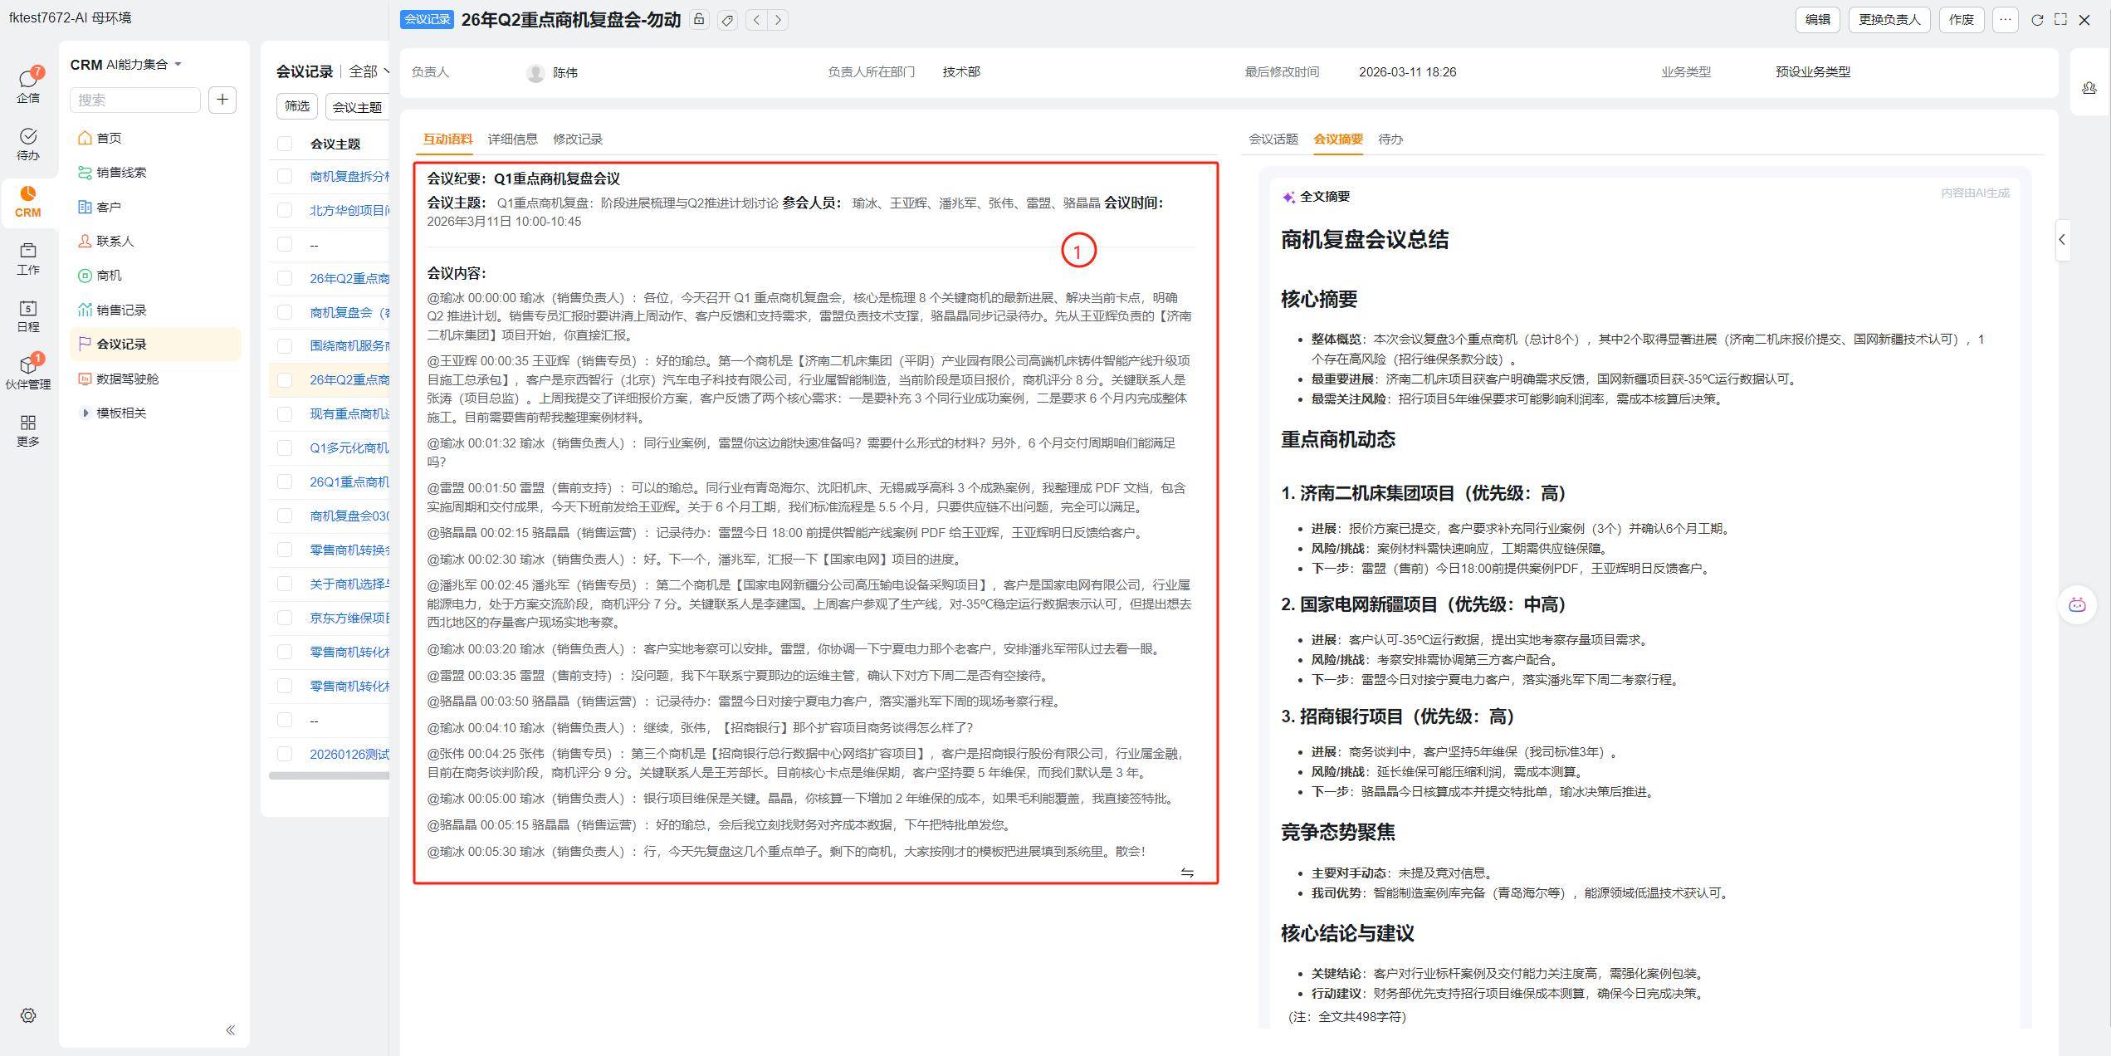
Task: Open the 待办 todo icon in the sidebar
Action: click(27, 143)
